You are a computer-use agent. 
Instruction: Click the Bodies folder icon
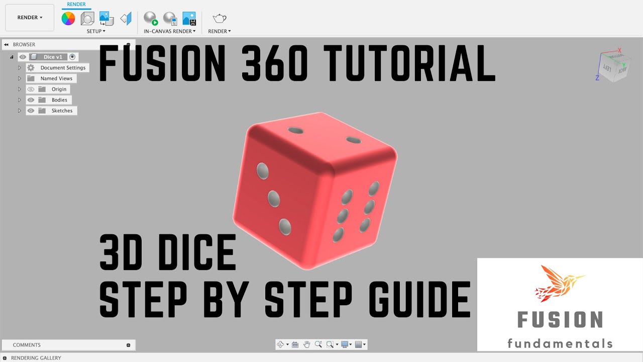pos(42,100)
